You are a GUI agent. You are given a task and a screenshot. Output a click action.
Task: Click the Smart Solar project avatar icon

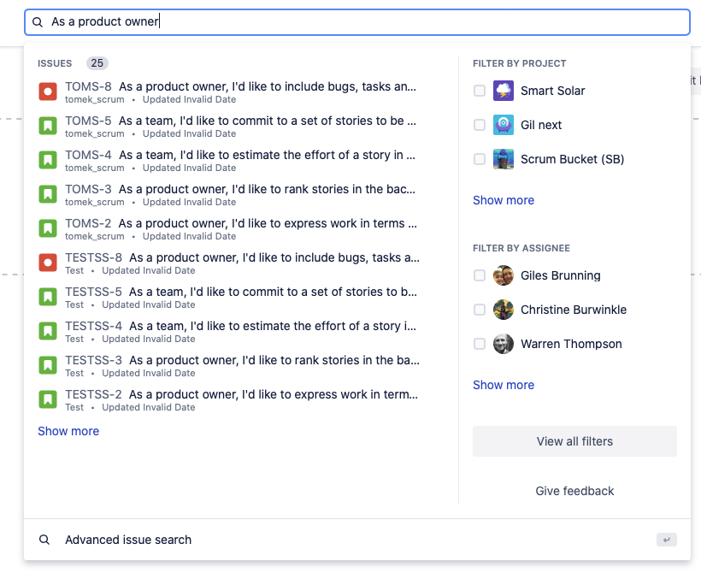tap(504, 91)
